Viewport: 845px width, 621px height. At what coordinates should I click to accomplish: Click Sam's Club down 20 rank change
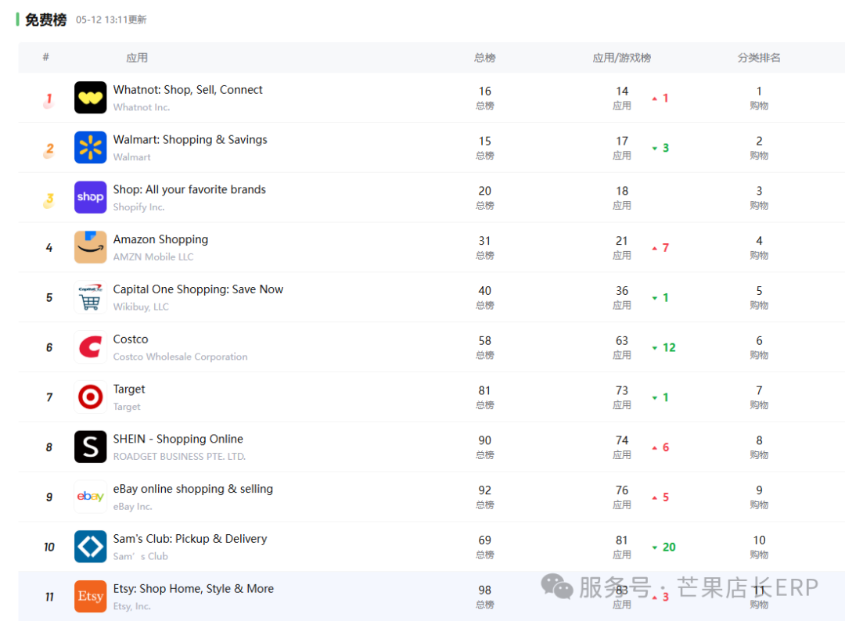point(664,547)
